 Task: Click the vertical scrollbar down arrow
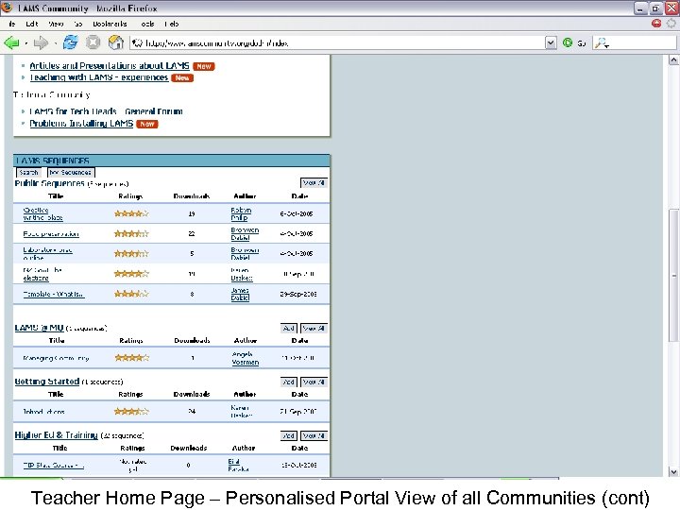(x=673, y=471)
